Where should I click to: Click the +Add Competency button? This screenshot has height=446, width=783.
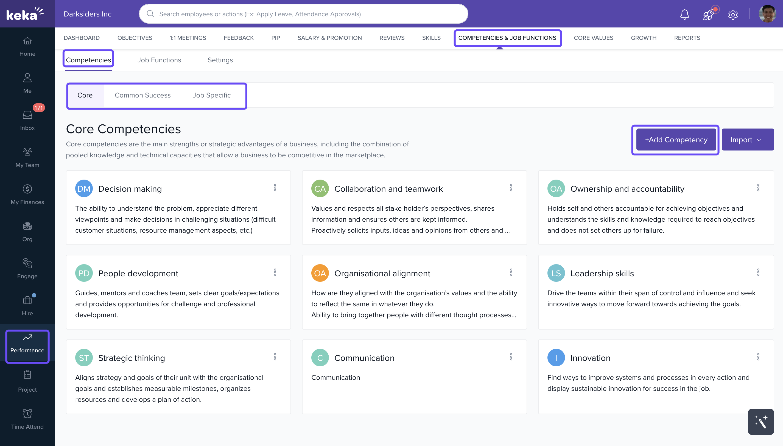676,140
